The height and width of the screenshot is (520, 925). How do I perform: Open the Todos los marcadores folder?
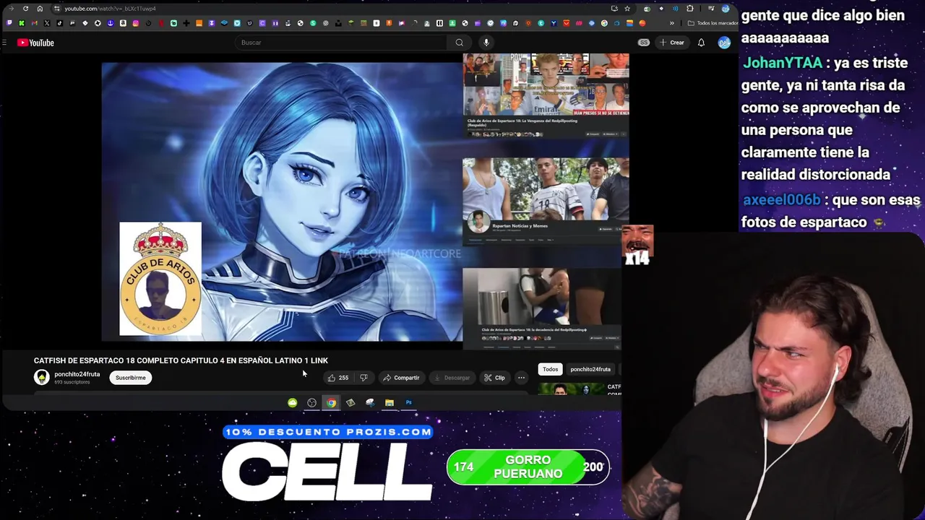tap(713, 23)
